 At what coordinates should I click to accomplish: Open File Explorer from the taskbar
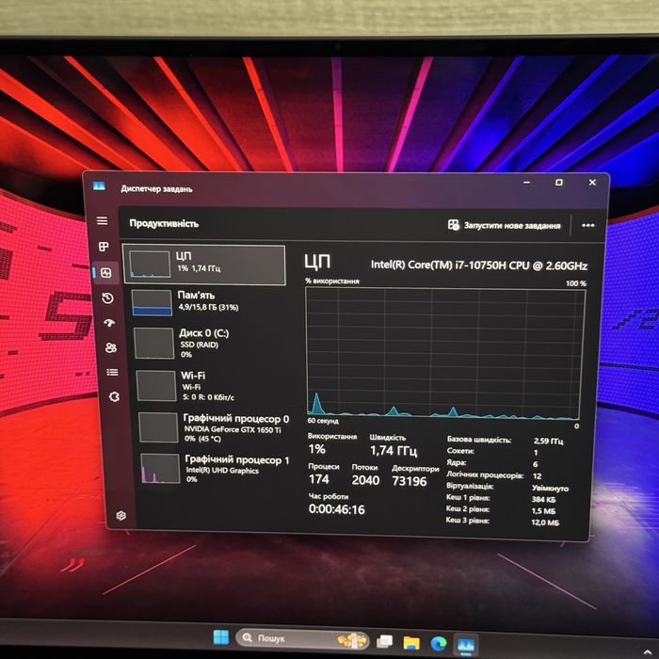pyautogui.click(x=411, y=643)
